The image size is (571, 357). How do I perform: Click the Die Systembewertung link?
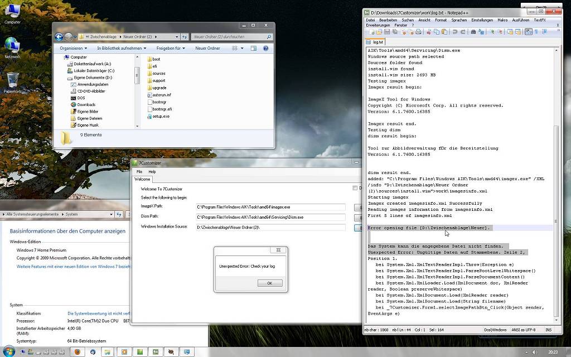click(98, 313)
